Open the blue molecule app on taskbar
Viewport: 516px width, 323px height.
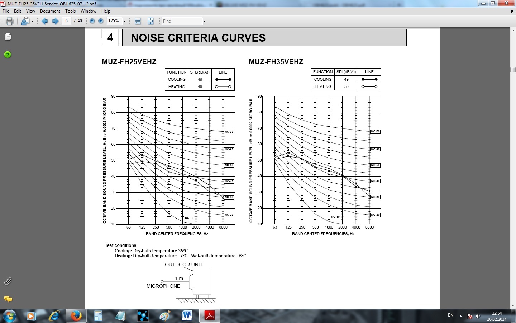[x=143, y=316]
